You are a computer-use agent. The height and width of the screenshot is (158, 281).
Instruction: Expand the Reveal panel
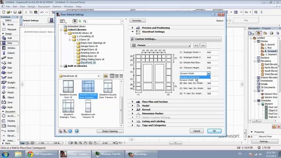pos(133,109)
